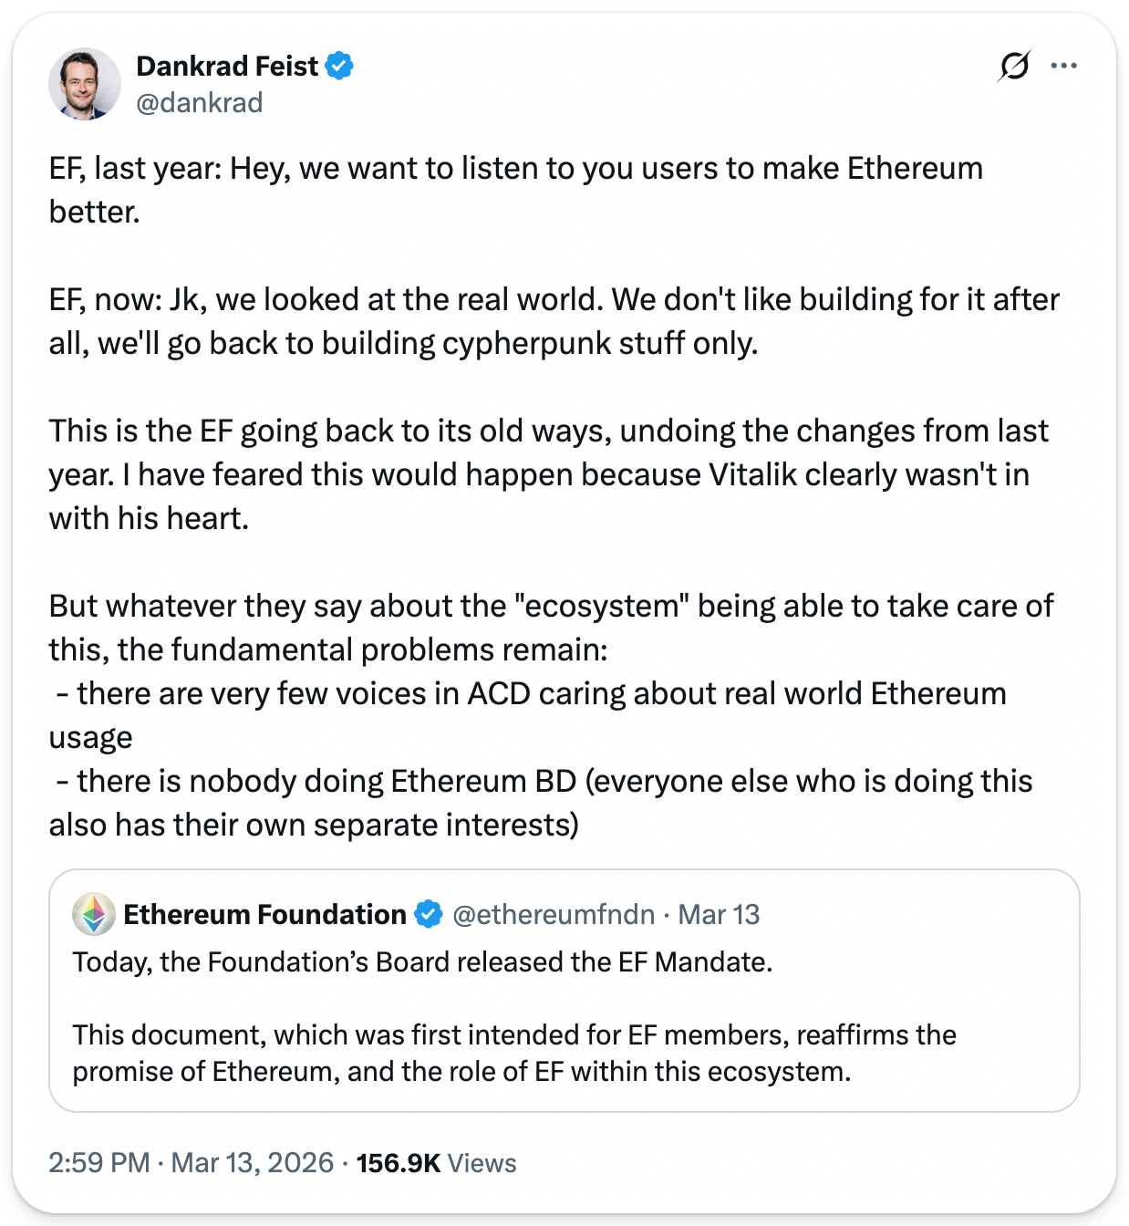Open the 156.9K Views count
The image size is (1129, 1226).
(436, 1162)
